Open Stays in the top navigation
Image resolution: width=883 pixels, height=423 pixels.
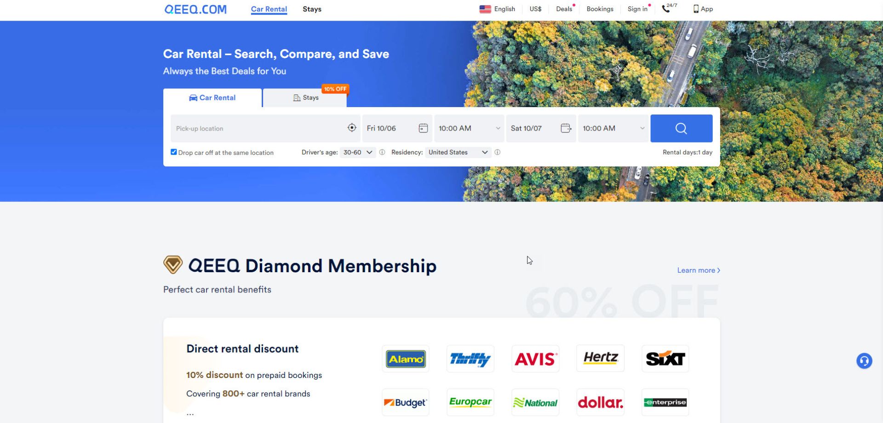312,9
